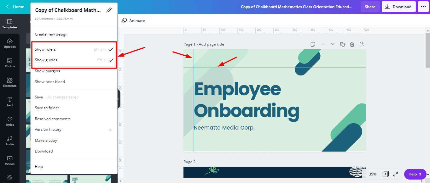
Task: Delete page 1 with the trash icon
Action: (352, 44)
